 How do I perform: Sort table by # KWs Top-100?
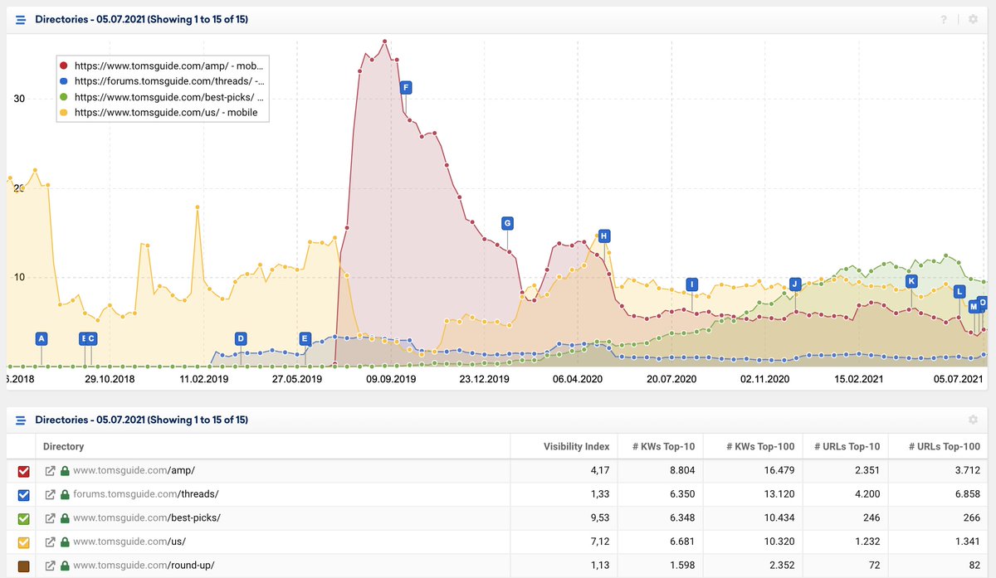760,446
